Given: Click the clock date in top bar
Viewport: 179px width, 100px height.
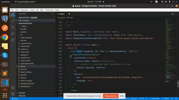Looking at the screenshot, I should tap(94, 2).
